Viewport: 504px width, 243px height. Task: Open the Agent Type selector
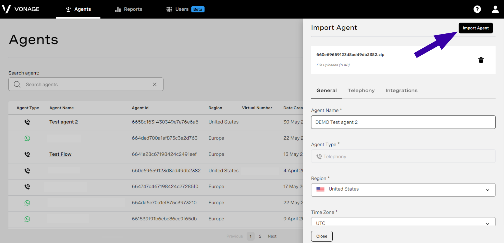tap(403, 156)
